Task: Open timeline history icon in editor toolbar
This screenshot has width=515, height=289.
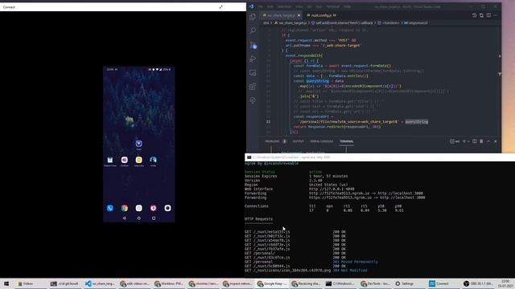Action: tap(474, 15)
